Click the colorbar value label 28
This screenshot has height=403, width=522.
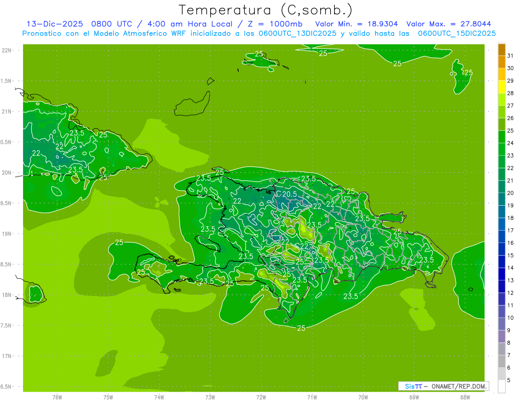click(511, 93)
